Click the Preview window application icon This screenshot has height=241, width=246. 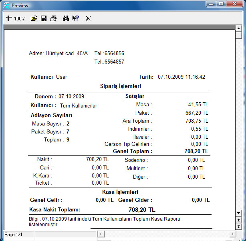(x=6, y=6)
